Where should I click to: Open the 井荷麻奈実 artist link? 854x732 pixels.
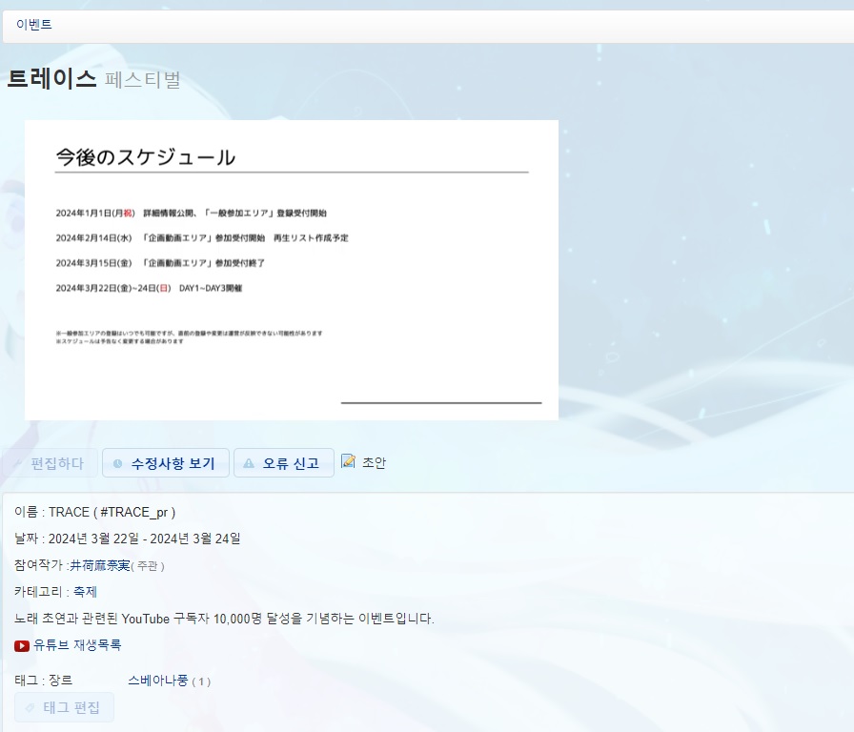pos(100,566)
